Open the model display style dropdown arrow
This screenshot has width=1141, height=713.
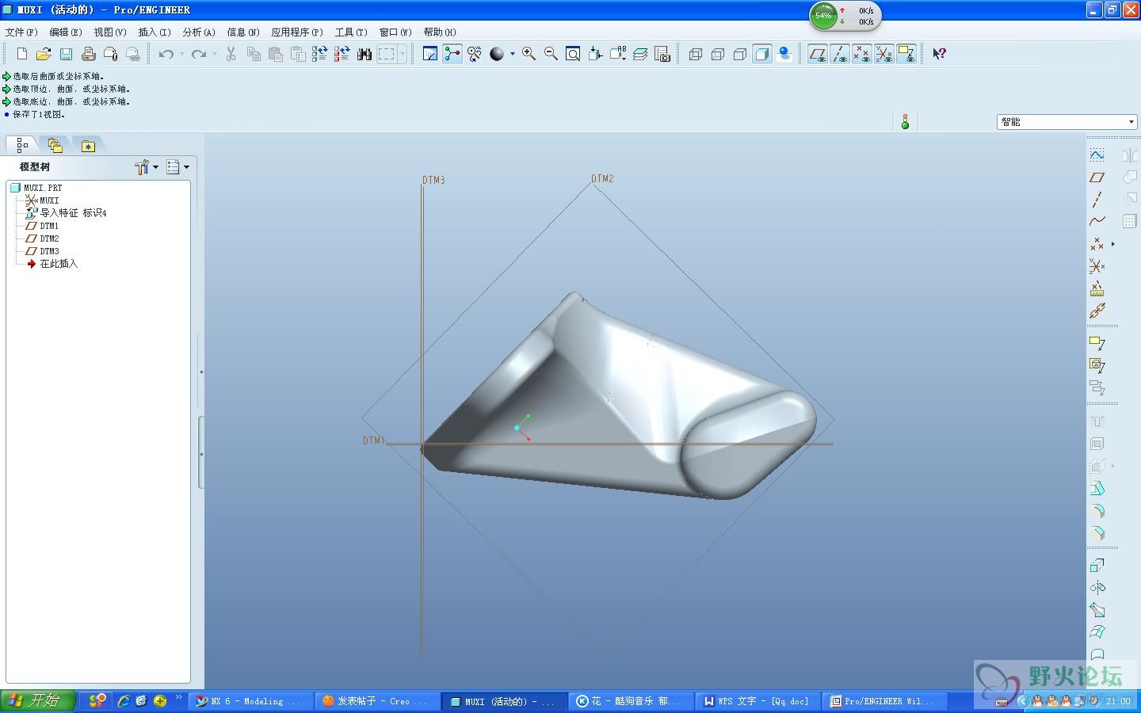point(513,54)
